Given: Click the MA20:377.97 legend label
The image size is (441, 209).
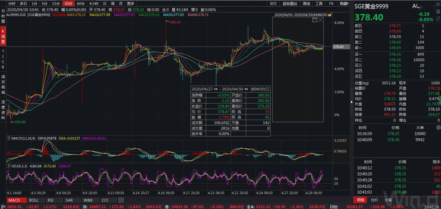Looking at the screenshot, I should (125, 15).
